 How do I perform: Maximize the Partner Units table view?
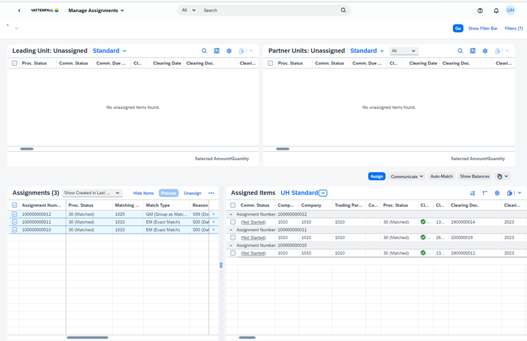[472, 51]
